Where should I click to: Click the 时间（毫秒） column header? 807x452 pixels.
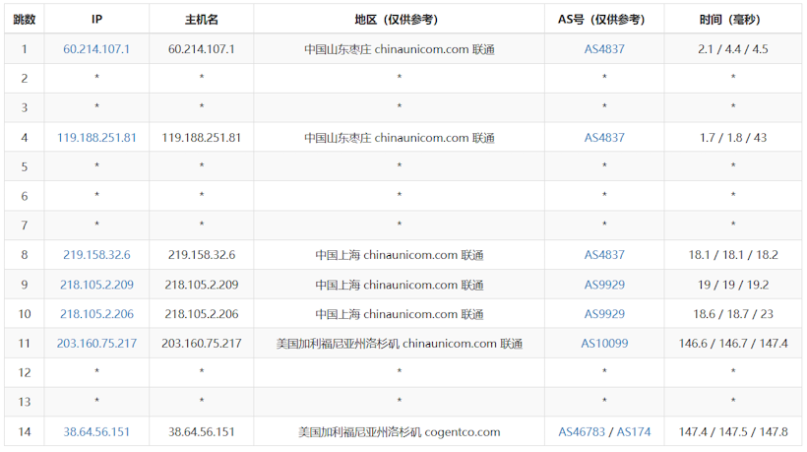732,19
